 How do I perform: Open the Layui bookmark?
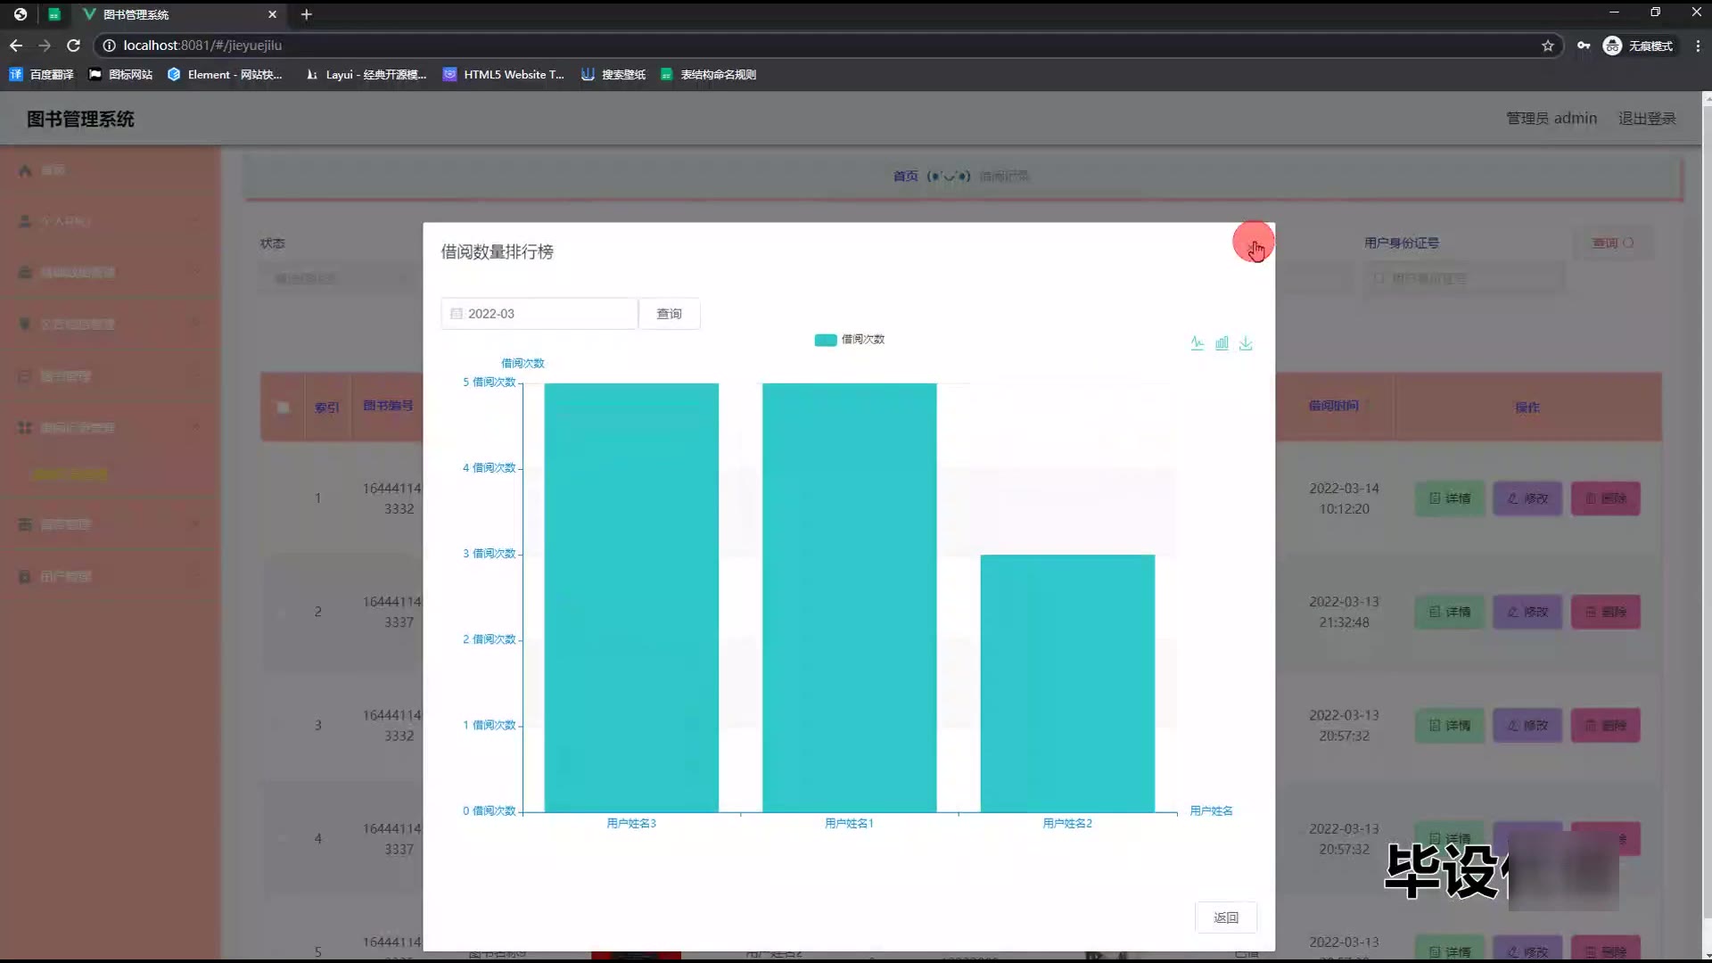[x=366, y=75]
